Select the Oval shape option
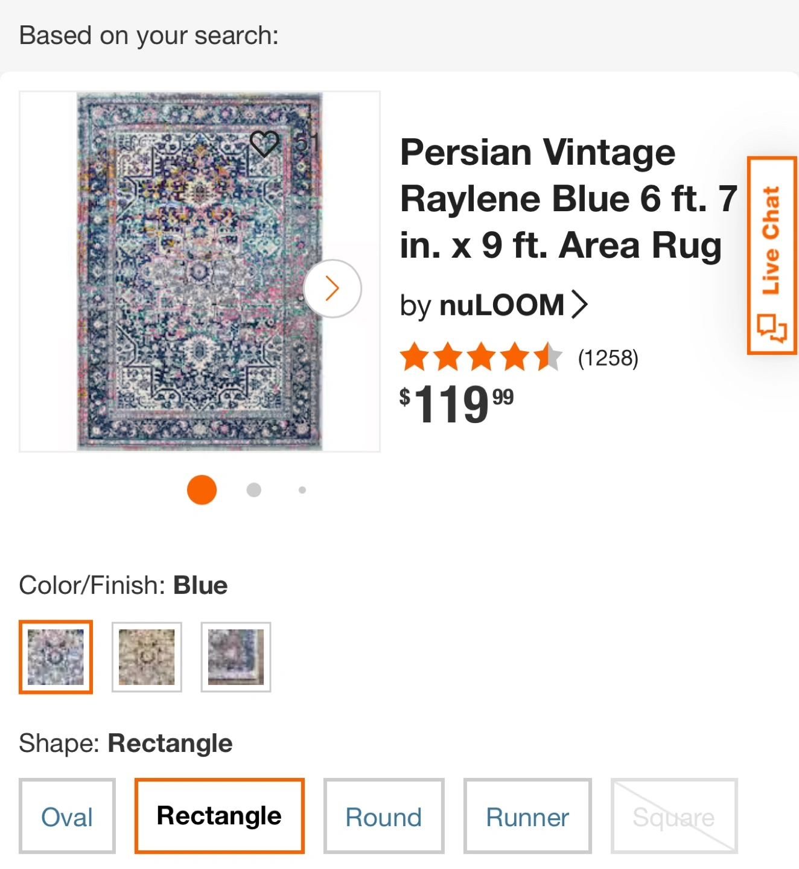Viewport: 799px width, 869px height. click(67, 816)
